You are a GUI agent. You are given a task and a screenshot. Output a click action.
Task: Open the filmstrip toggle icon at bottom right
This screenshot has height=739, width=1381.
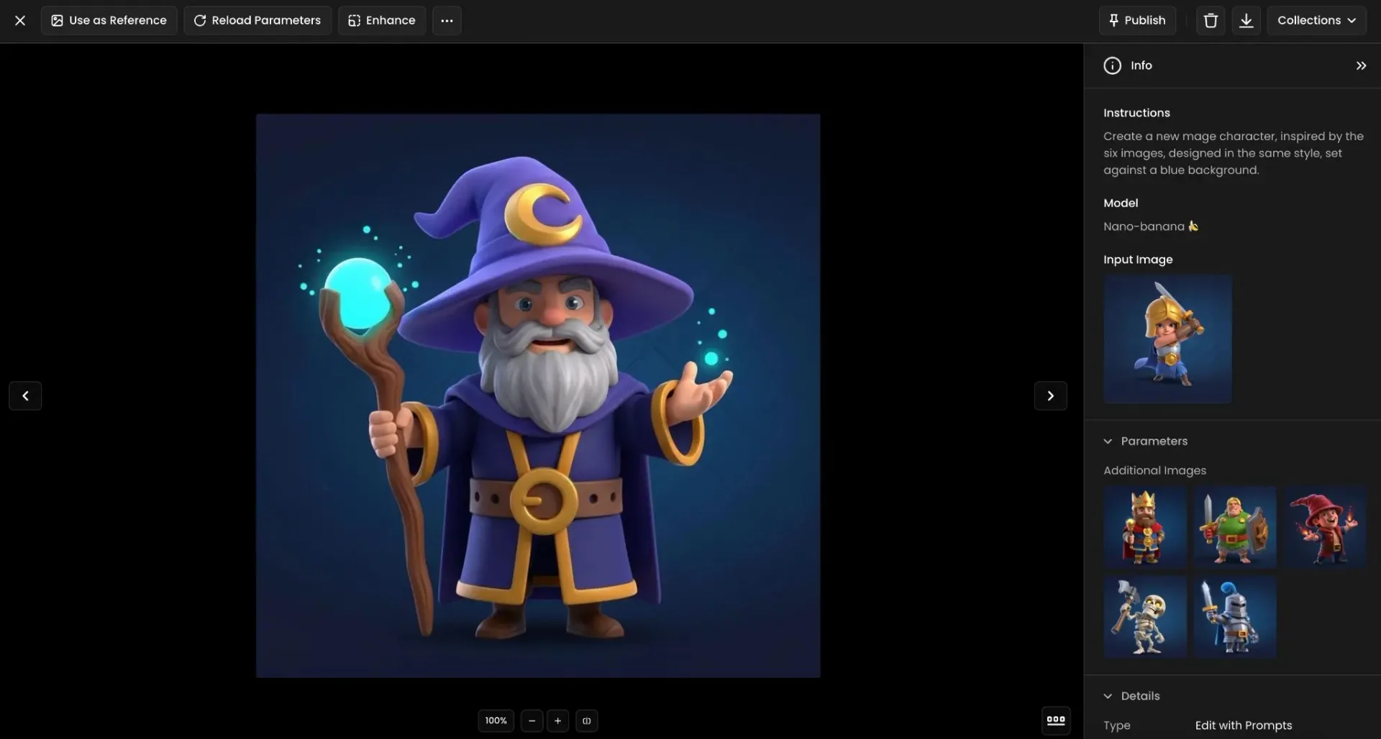[x=1055, y=720]
